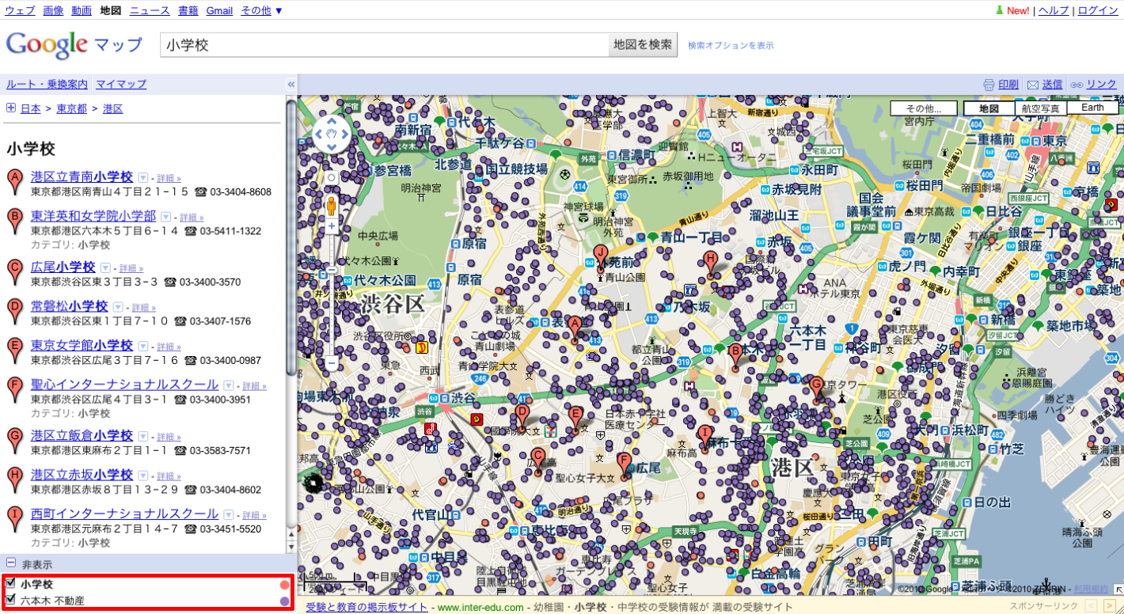Pan the map right using the east arrow
The height and width of the screenshot is (614, 1124).
point(344,135)
